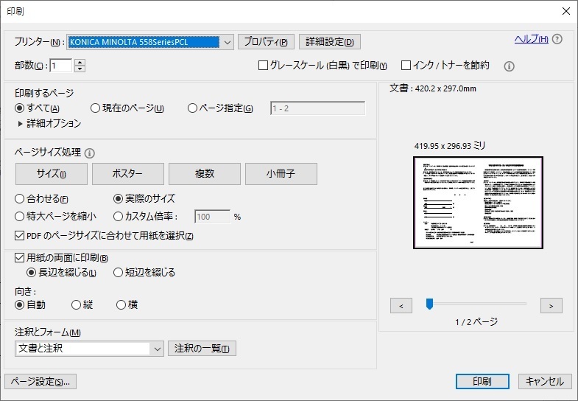Click the document print preview thumbnail
578x401 pixels.
tap(478, 203)
